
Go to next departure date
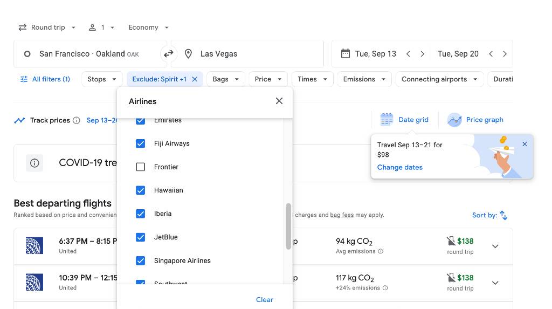pyautogui.click(x=423, y=54)
